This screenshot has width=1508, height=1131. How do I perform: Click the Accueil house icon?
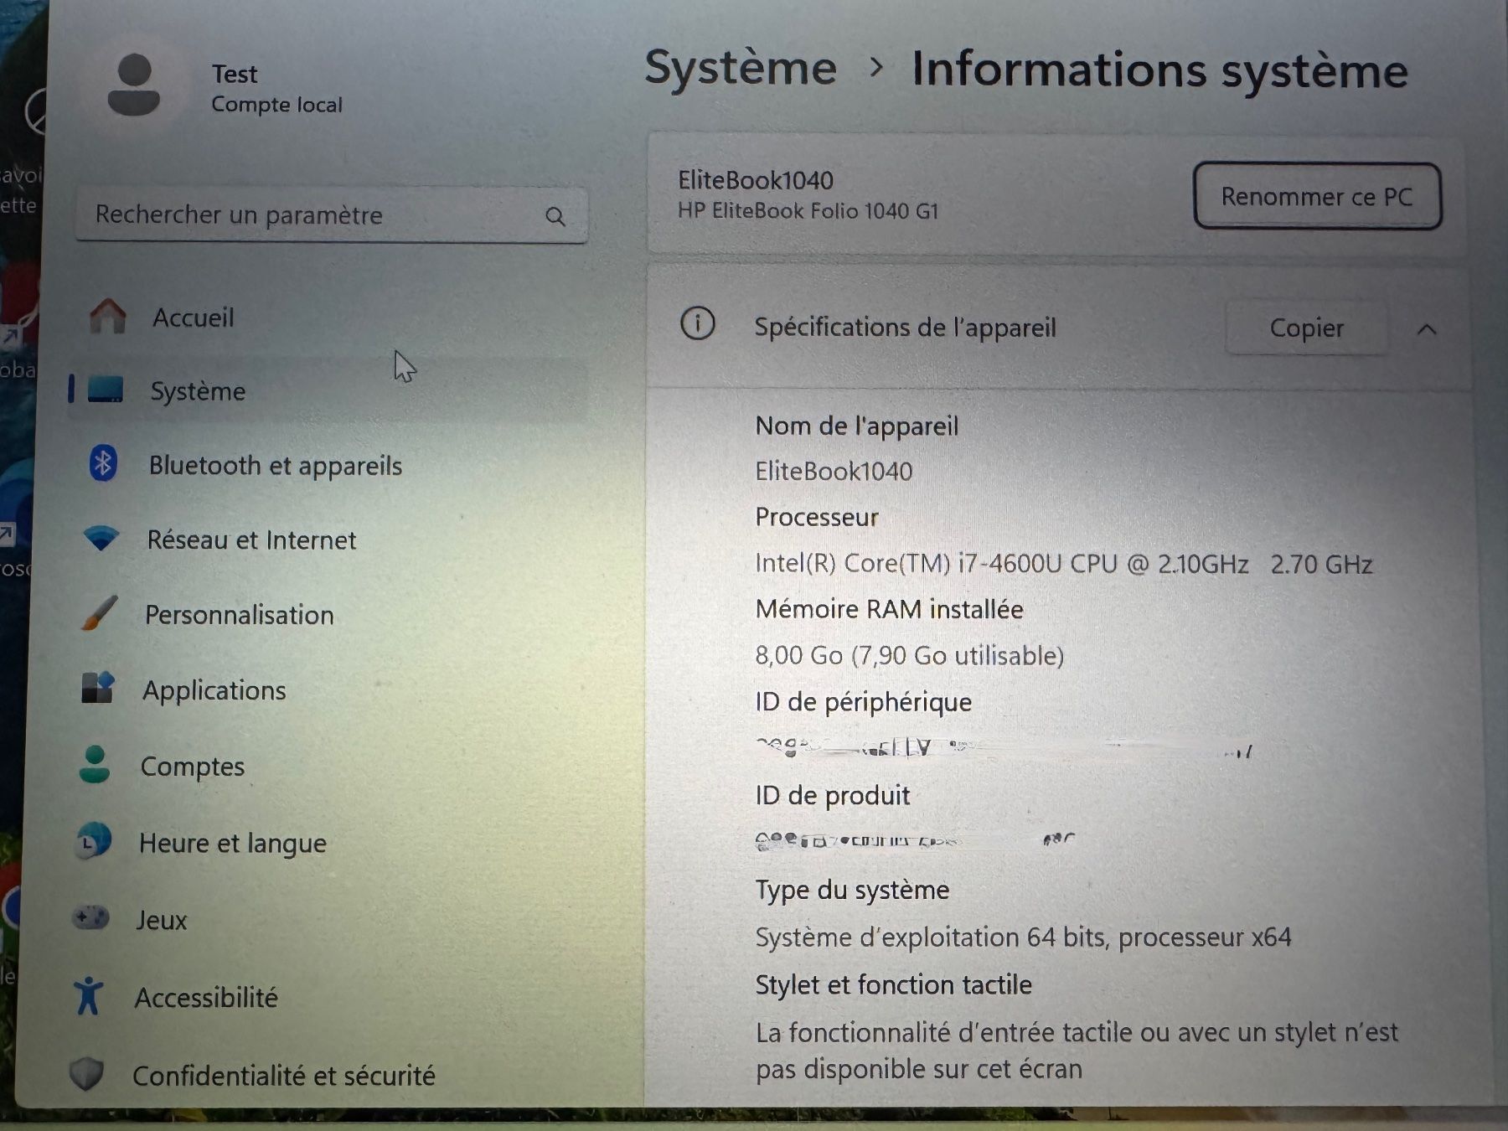pyautogui.click(x=108, y=317)
